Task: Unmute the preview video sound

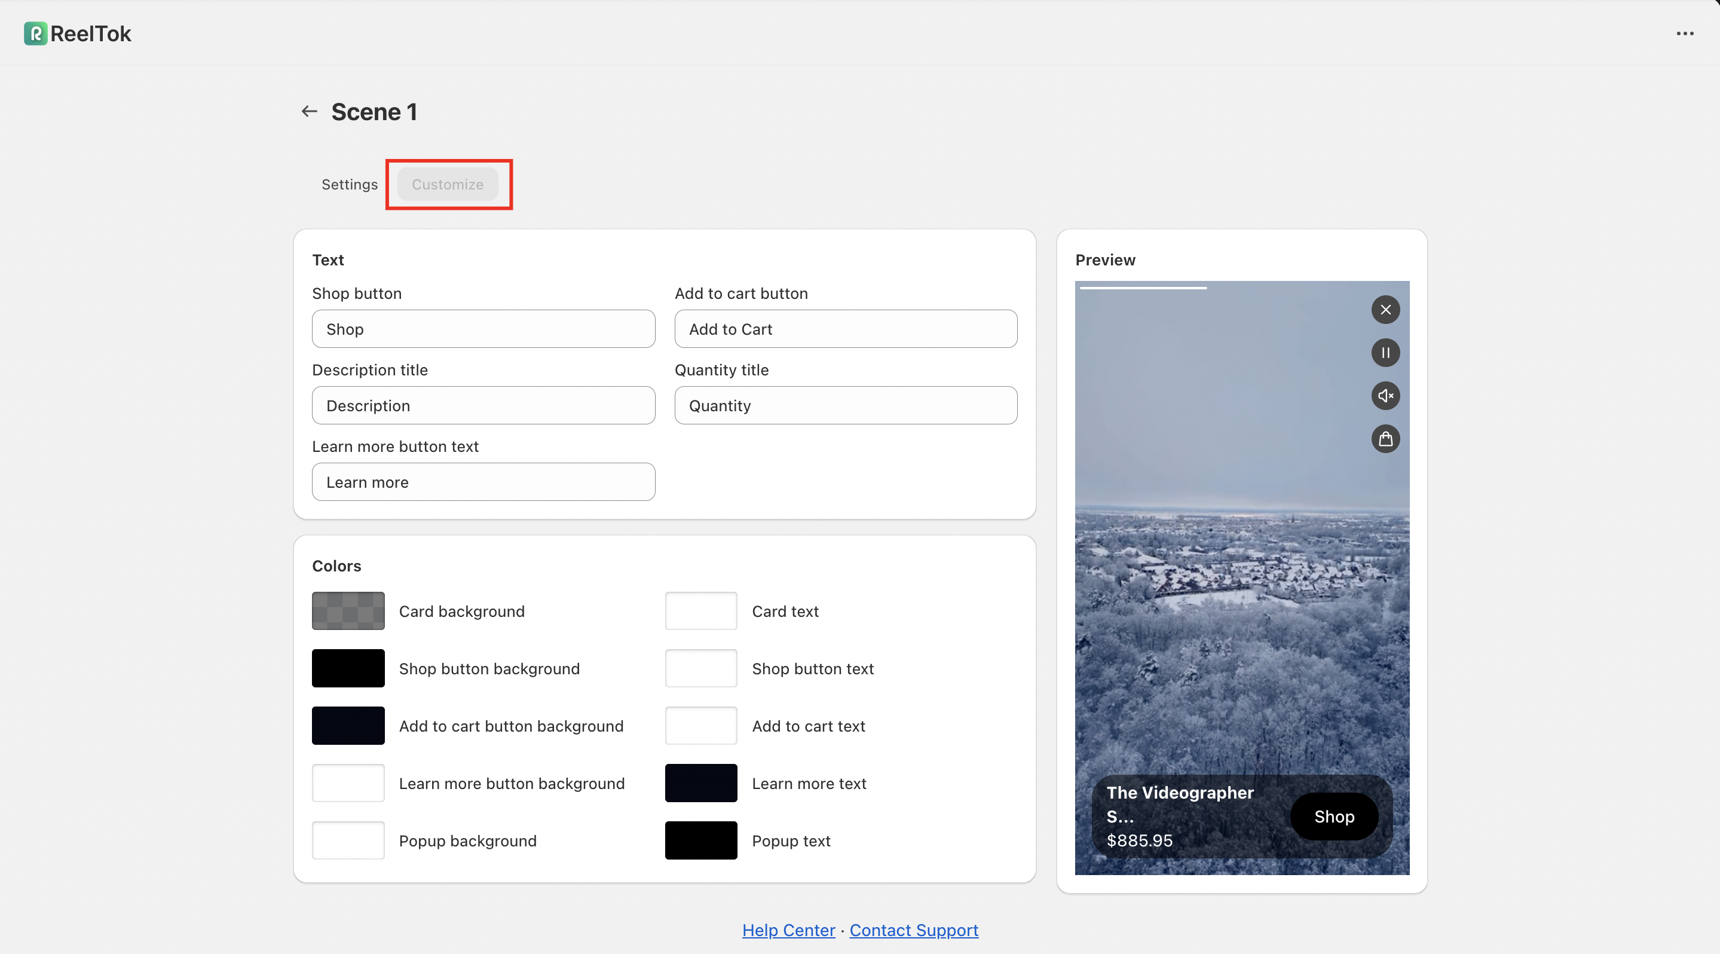Action: [x=1385, y=396]
